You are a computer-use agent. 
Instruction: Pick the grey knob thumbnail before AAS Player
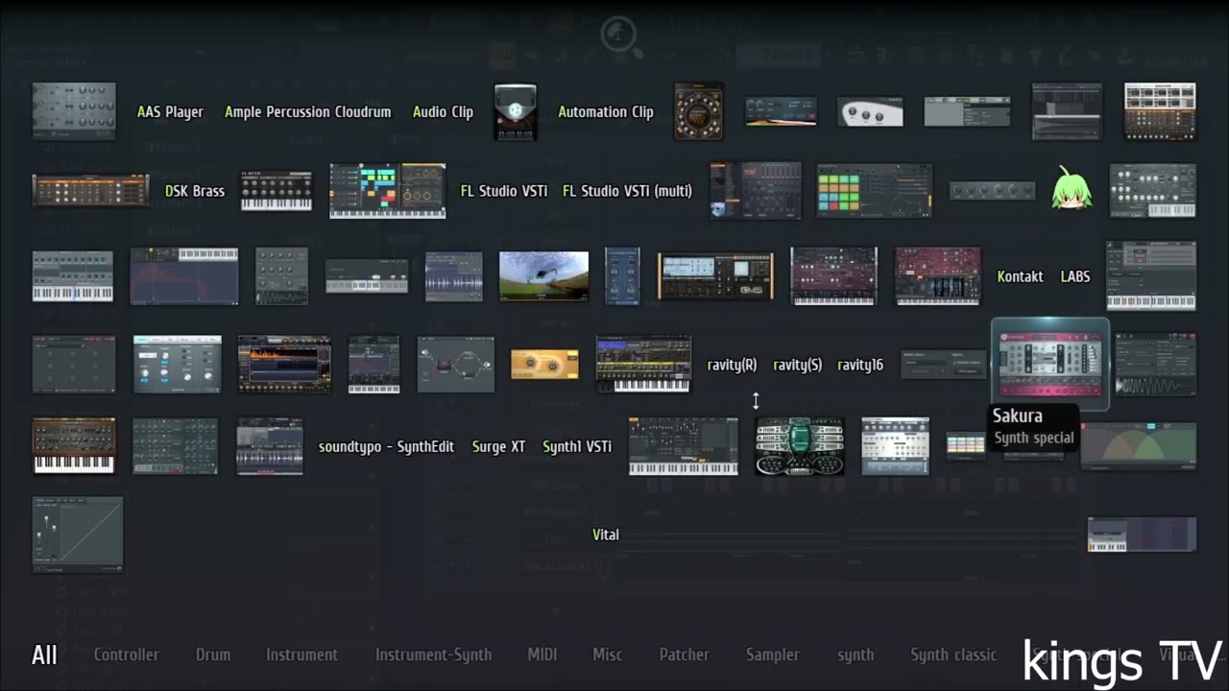[x=74, y=111]
